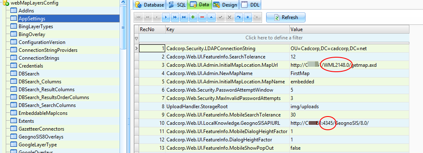Delete the current record with red minus

click(x=202, y=17)
